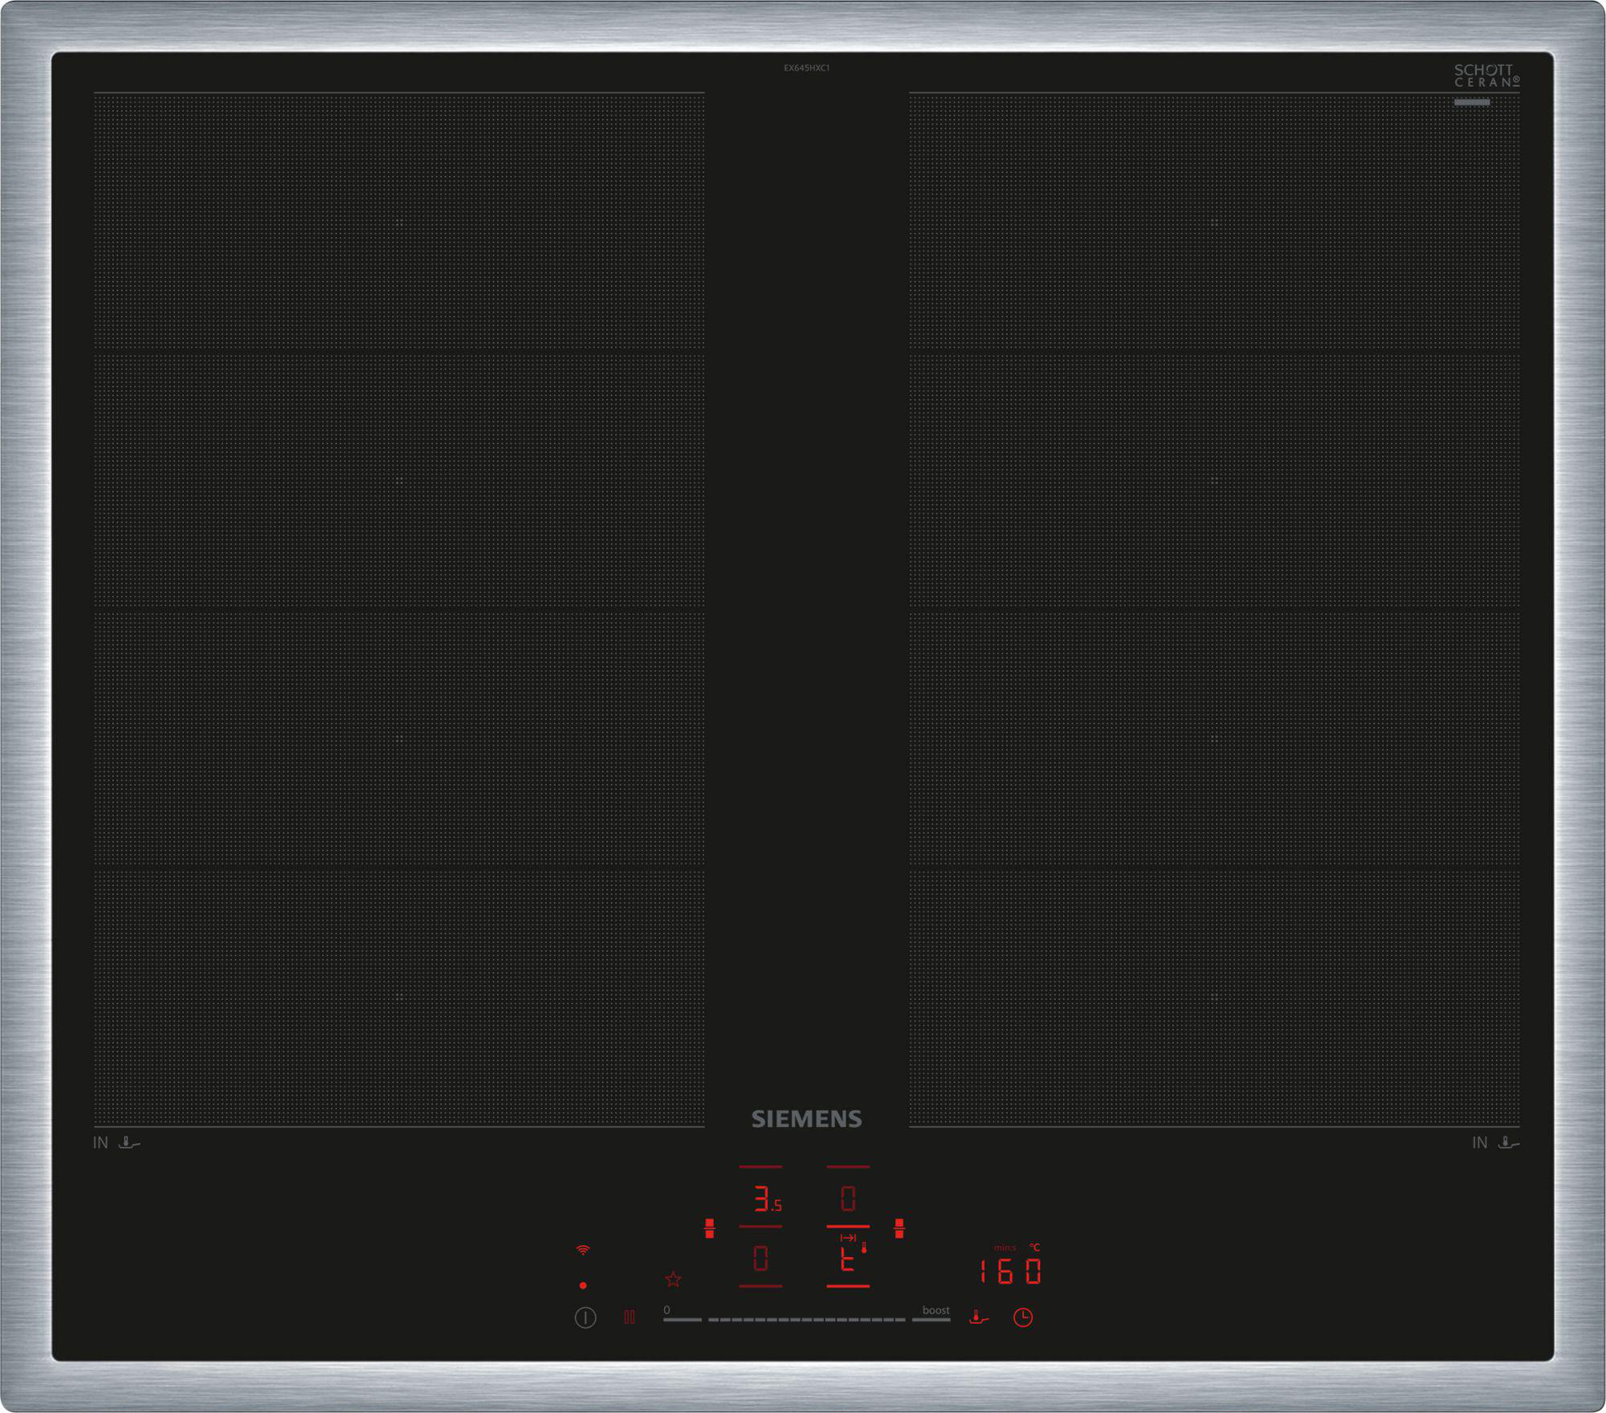The image size is (1606, 1413).
Task: Tap the red pause (reStart) icon
Action: point(630,1317)
